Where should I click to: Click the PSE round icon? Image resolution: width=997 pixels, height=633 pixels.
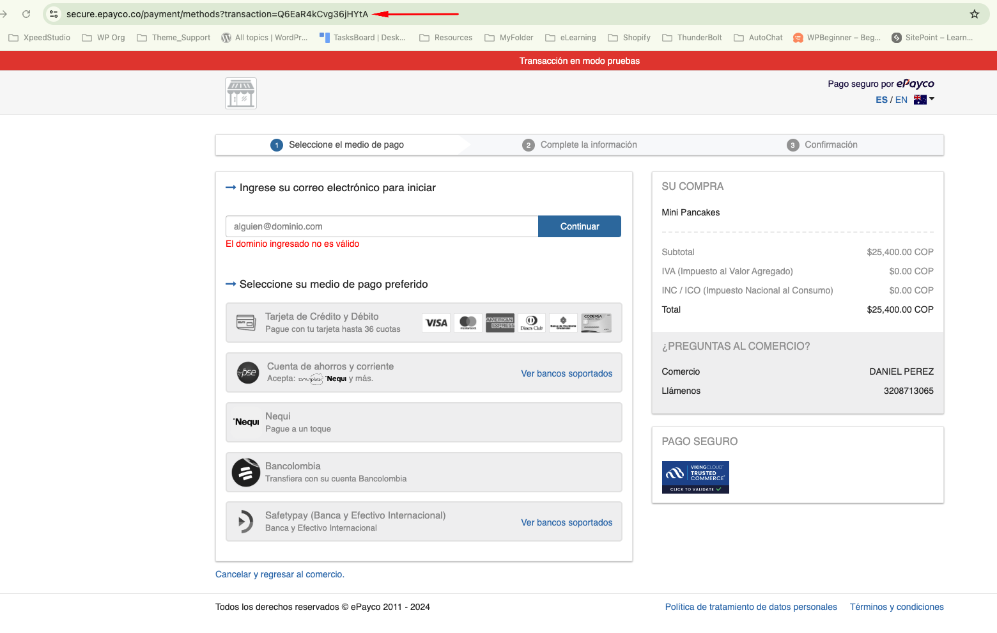[x=248, y=373]
